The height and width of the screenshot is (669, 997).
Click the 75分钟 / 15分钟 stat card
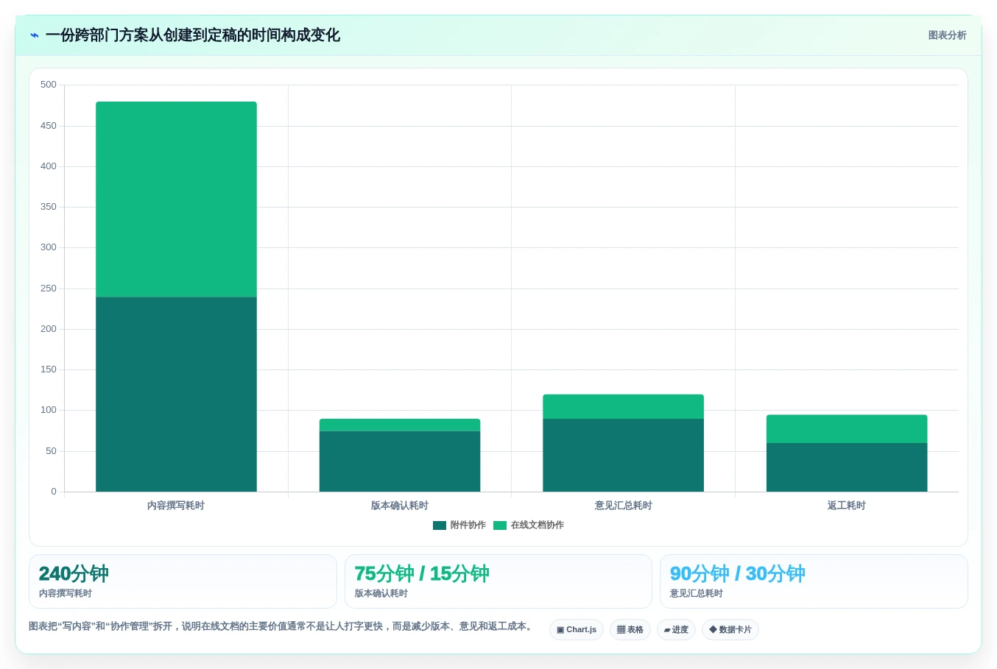(498, 581)
